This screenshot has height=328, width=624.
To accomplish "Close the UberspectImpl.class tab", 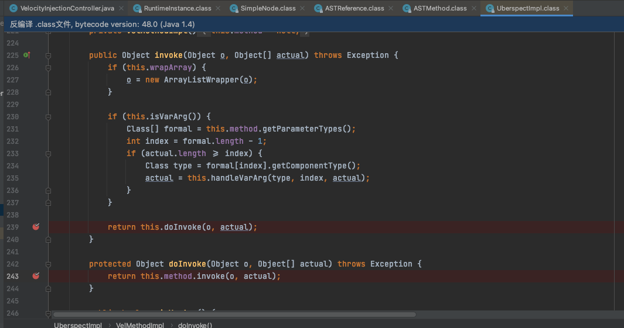I will click(566, 8).
